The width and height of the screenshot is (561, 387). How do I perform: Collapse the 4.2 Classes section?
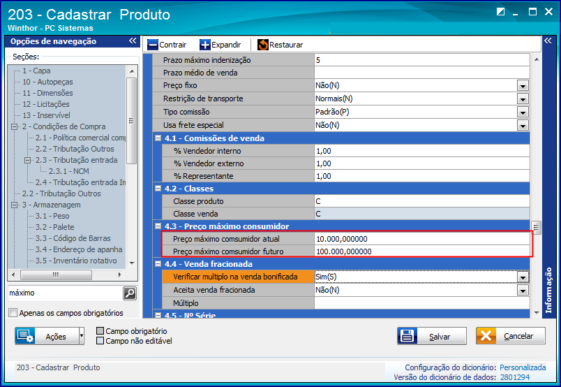(x=158, y=188)
